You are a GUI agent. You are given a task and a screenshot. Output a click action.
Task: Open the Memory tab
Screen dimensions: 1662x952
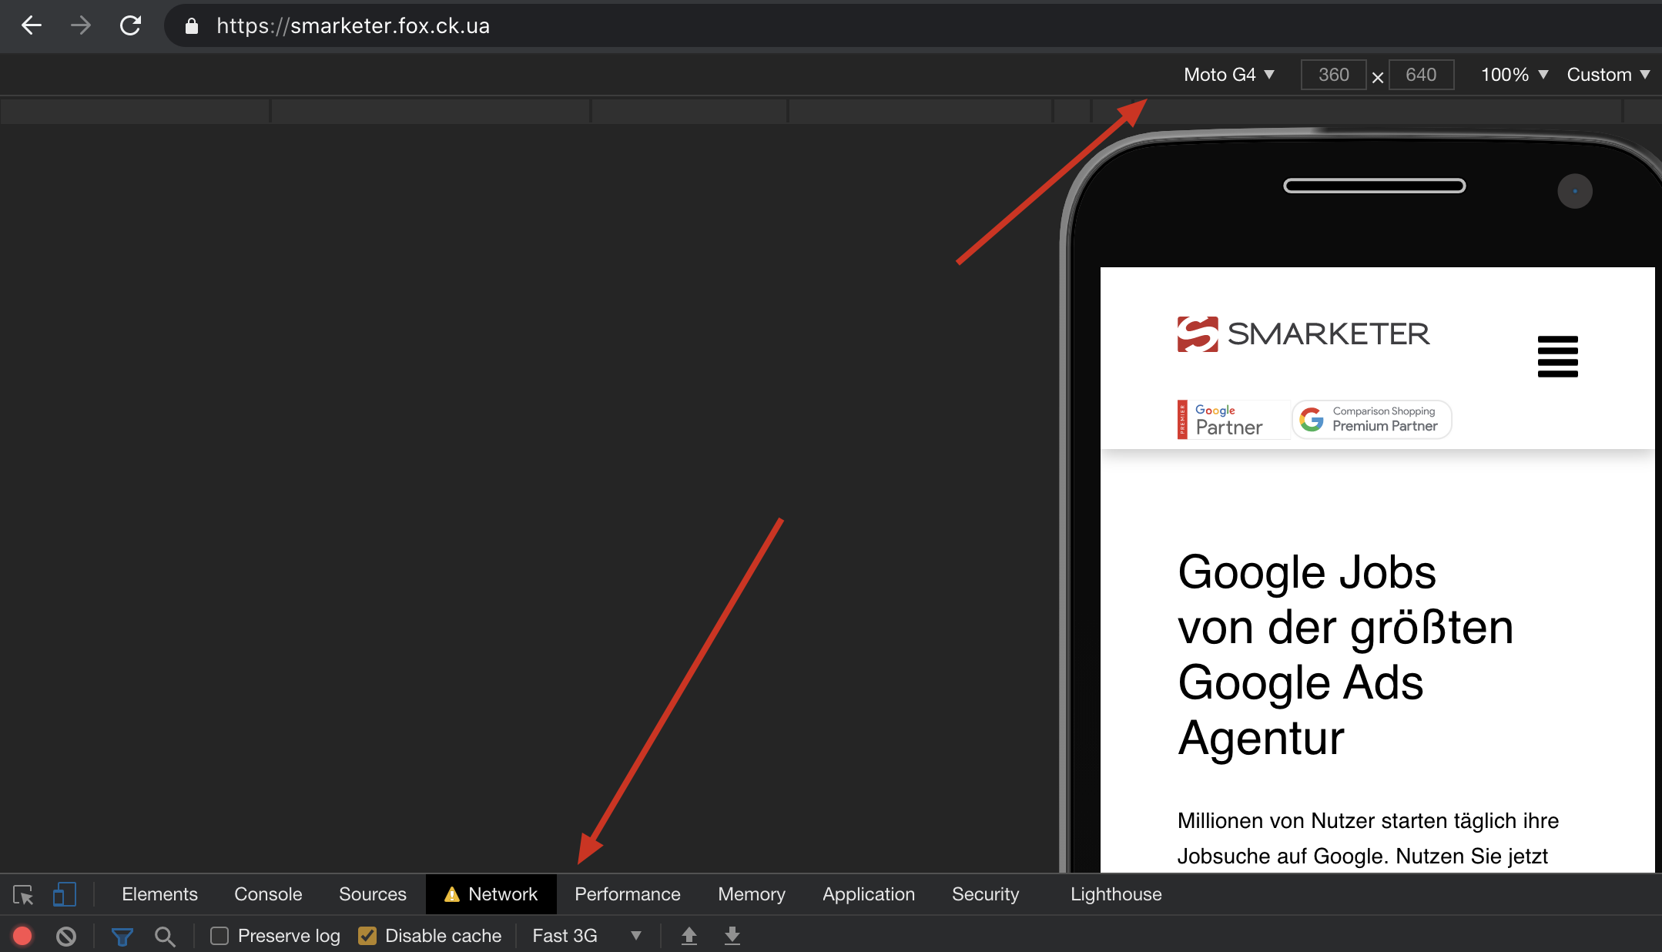[x=752, y=894]
